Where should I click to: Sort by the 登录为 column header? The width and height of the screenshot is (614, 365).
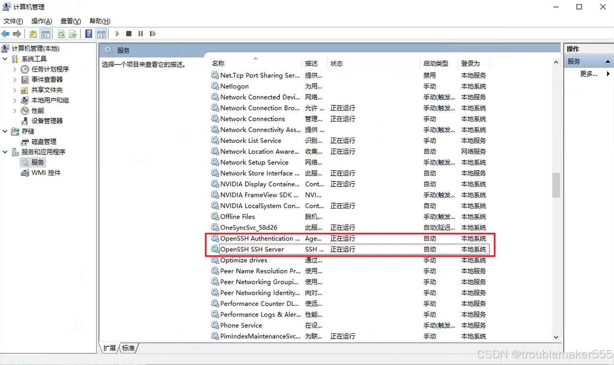coord(474,63)
